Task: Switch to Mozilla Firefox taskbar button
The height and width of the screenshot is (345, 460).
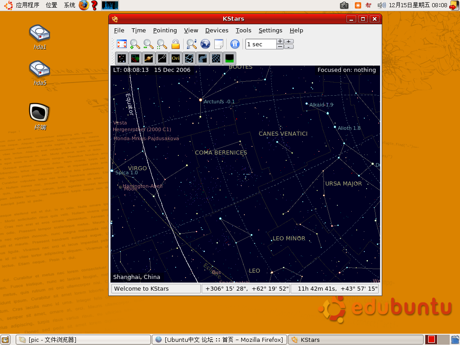Action: click(x=219, y=340)
